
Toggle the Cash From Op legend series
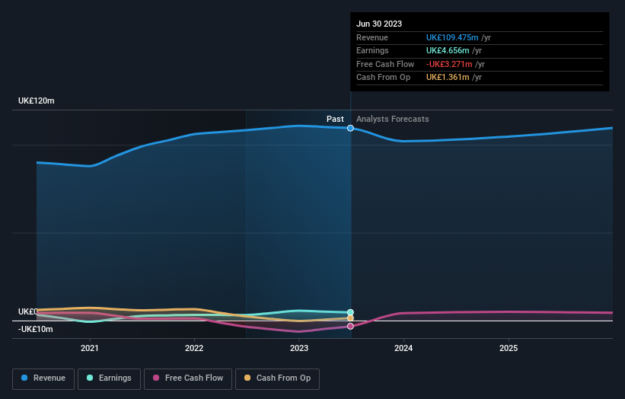pos(277,378)
